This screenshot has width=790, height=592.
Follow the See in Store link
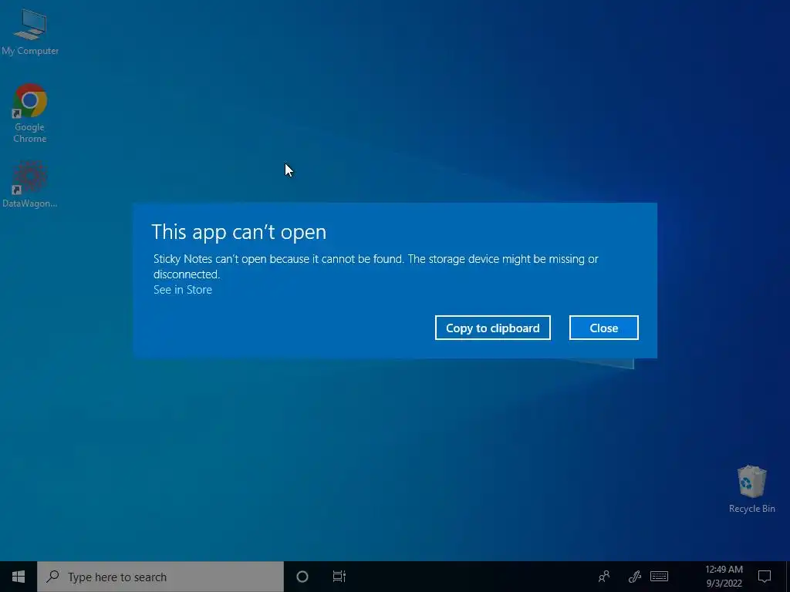pyautogui.click(x=182, y=290)
